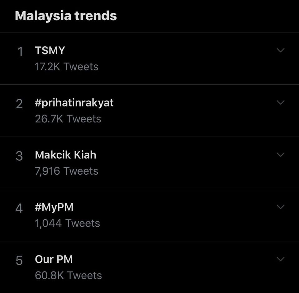Expand the chevron for Our PM trend

click(280, 259)
